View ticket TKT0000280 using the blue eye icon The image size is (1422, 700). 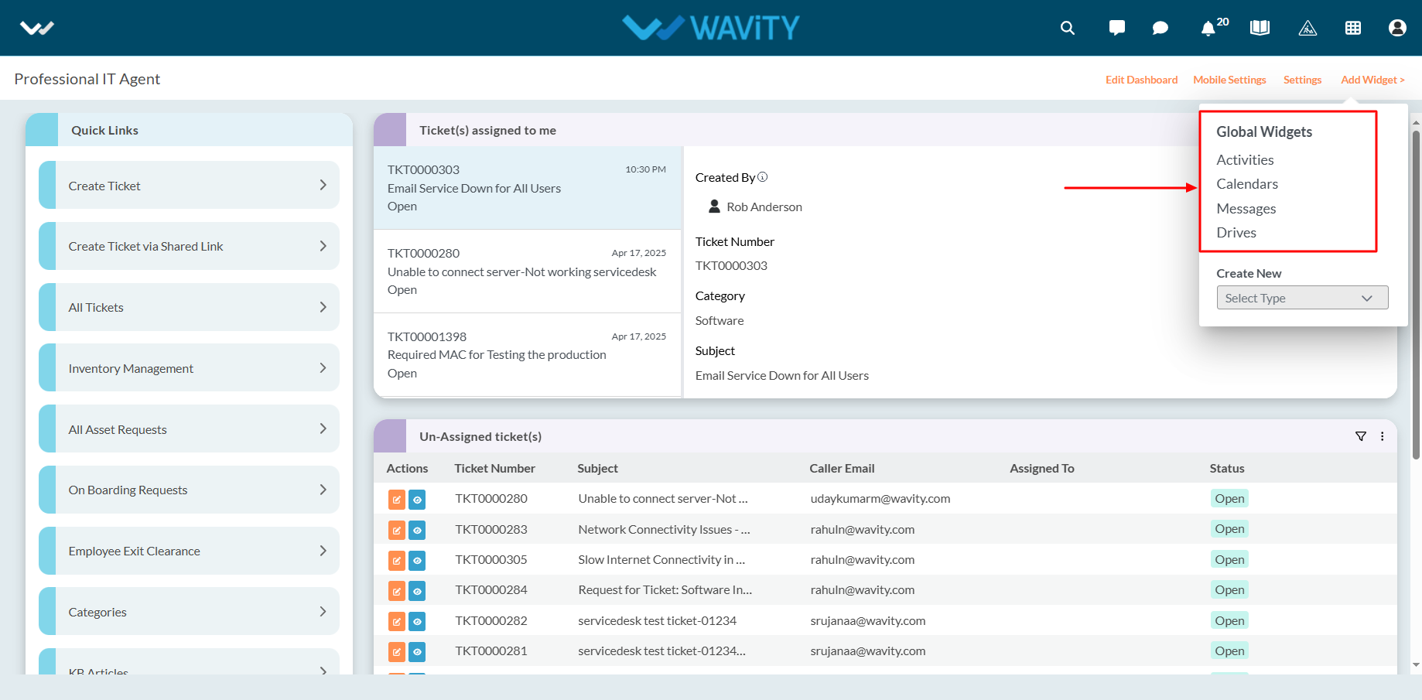(417, 500)
